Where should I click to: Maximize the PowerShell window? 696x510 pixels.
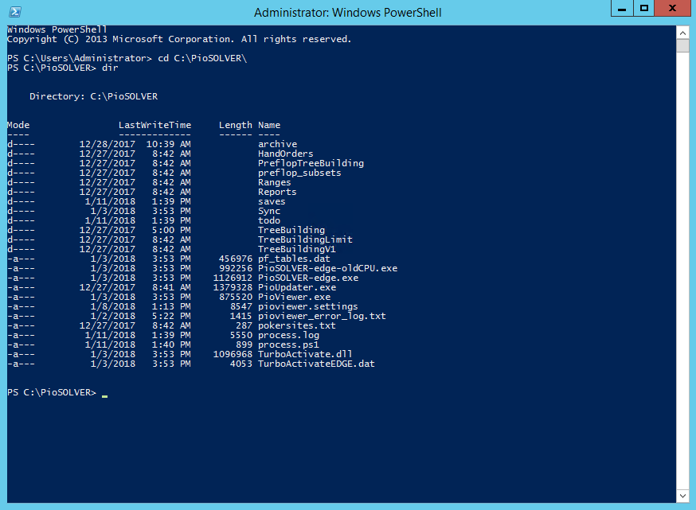click(x=644, y=8)
